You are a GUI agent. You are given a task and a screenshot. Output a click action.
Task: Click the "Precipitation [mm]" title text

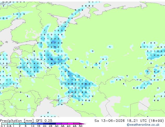coord(17,121)
